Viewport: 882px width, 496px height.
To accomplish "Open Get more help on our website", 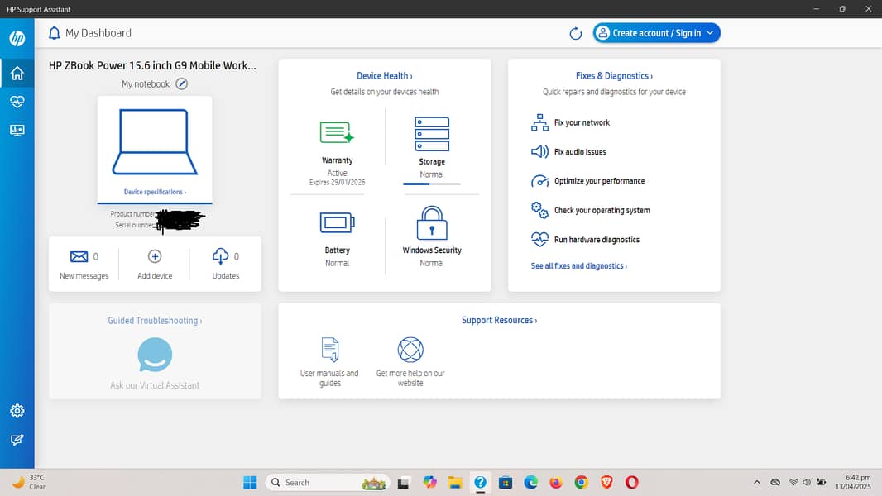I will click(410, 362).
